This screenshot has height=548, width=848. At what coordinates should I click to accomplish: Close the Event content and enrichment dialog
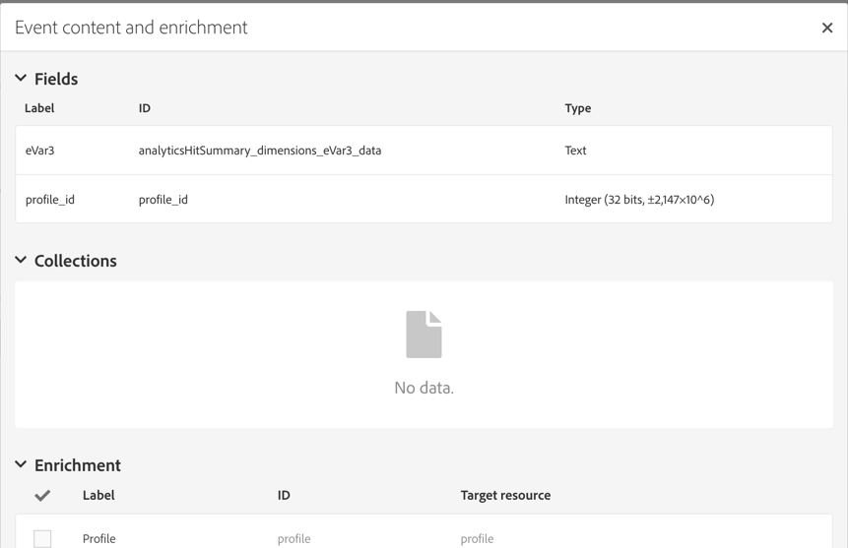827,28
